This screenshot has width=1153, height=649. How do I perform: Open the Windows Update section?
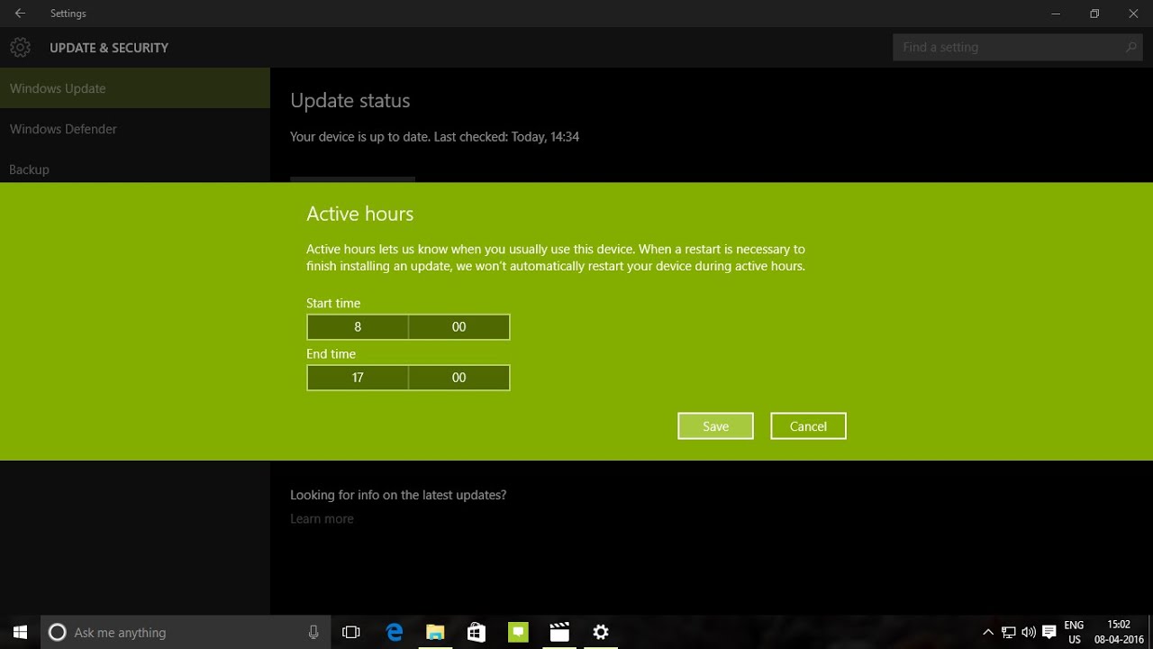tap(135, 88)
